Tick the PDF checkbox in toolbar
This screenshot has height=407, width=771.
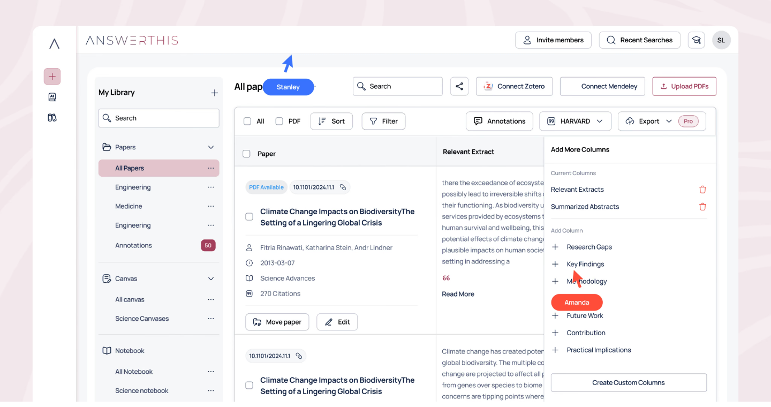click(x=279, y=122)
